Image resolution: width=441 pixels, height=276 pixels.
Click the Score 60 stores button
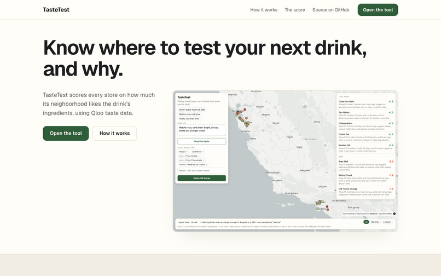pyautogui.click(x=202, y=179)
